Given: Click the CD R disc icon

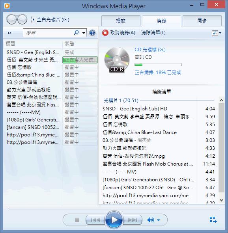Looking at the screenshot, I should pos(117,60).
